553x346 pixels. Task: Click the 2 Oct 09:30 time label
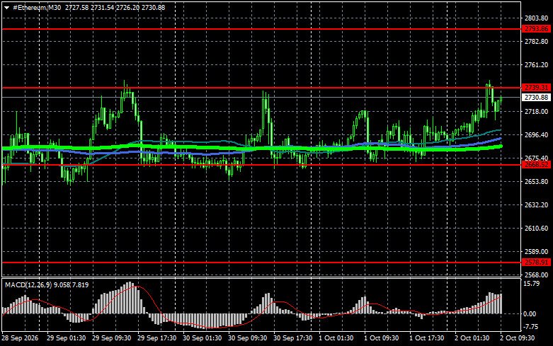coord(518,338)
